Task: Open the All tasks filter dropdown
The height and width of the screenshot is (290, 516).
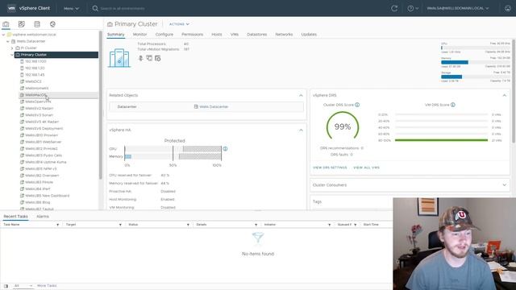Action: [23, 286]
